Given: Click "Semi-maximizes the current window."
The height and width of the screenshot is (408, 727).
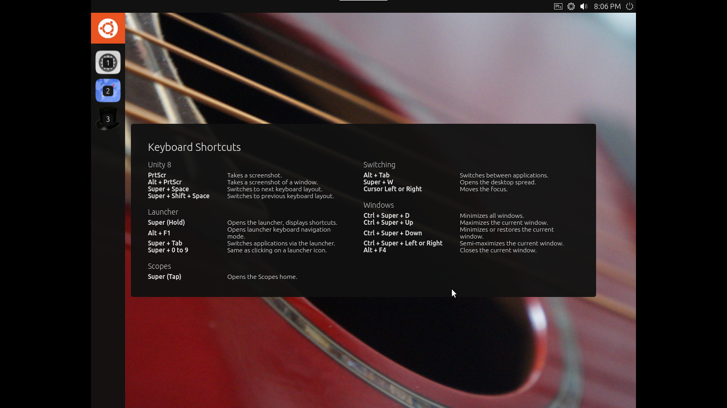Looking at the screenshot, I should click(511, 243).
